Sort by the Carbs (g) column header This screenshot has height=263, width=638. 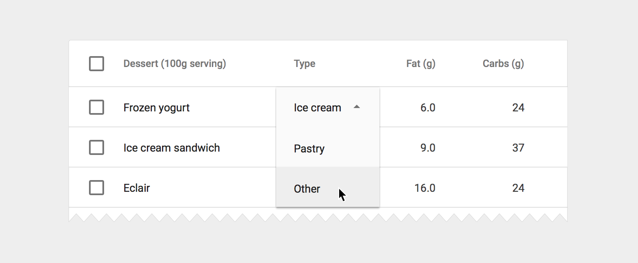[x=503, y=64]
